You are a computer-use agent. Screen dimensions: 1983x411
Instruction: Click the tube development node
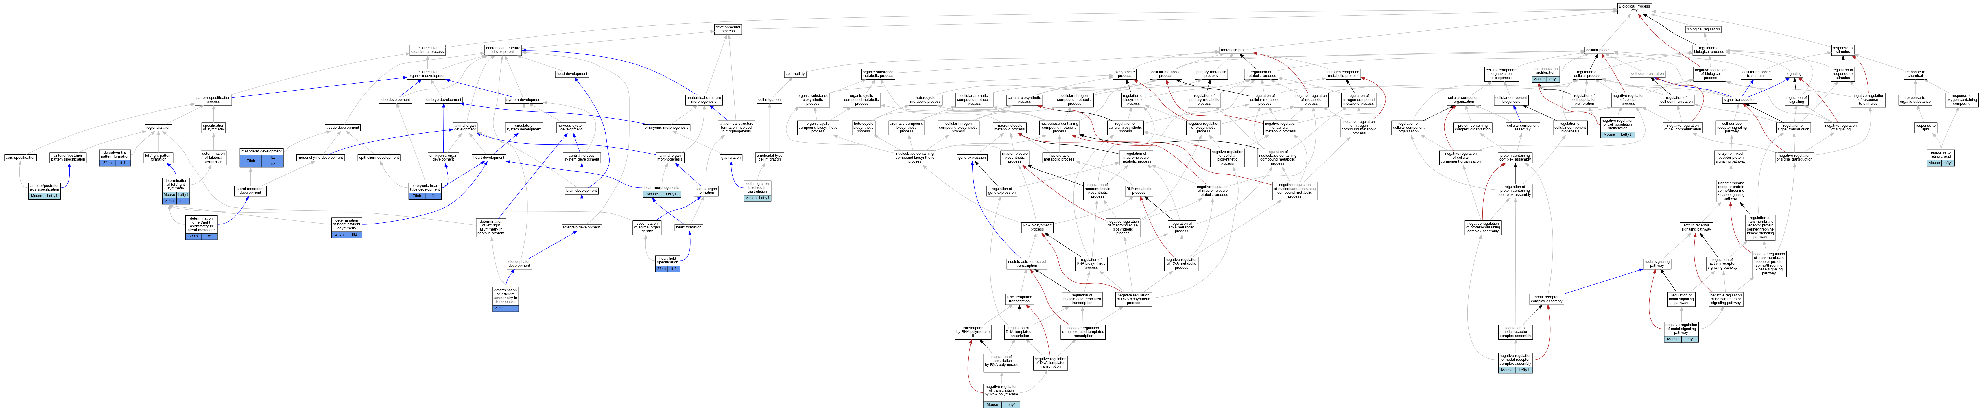click(x=395, y=100)
